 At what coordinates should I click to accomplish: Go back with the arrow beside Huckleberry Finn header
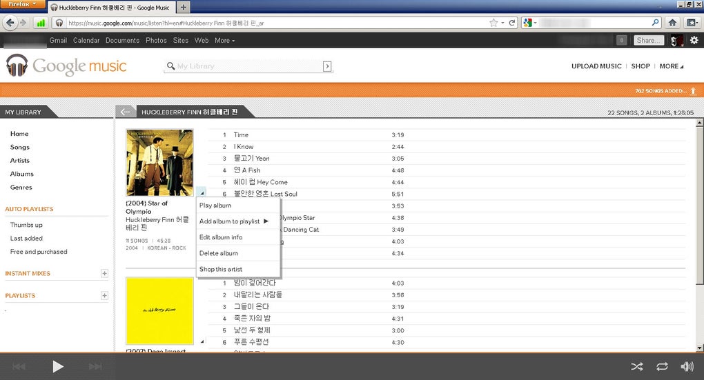coord(125,112)
